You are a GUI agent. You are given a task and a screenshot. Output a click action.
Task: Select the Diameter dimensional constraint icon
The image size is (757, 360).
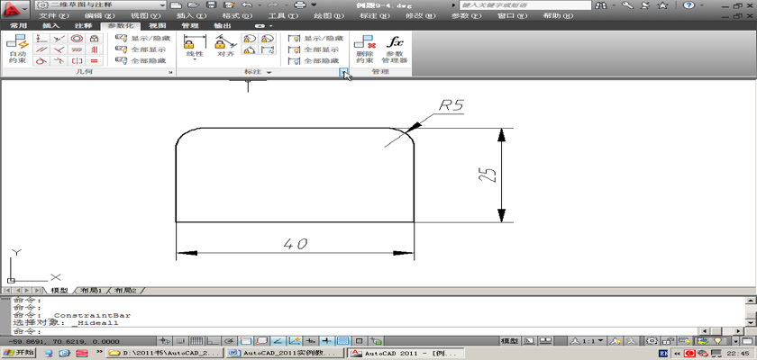coord(268,39)
